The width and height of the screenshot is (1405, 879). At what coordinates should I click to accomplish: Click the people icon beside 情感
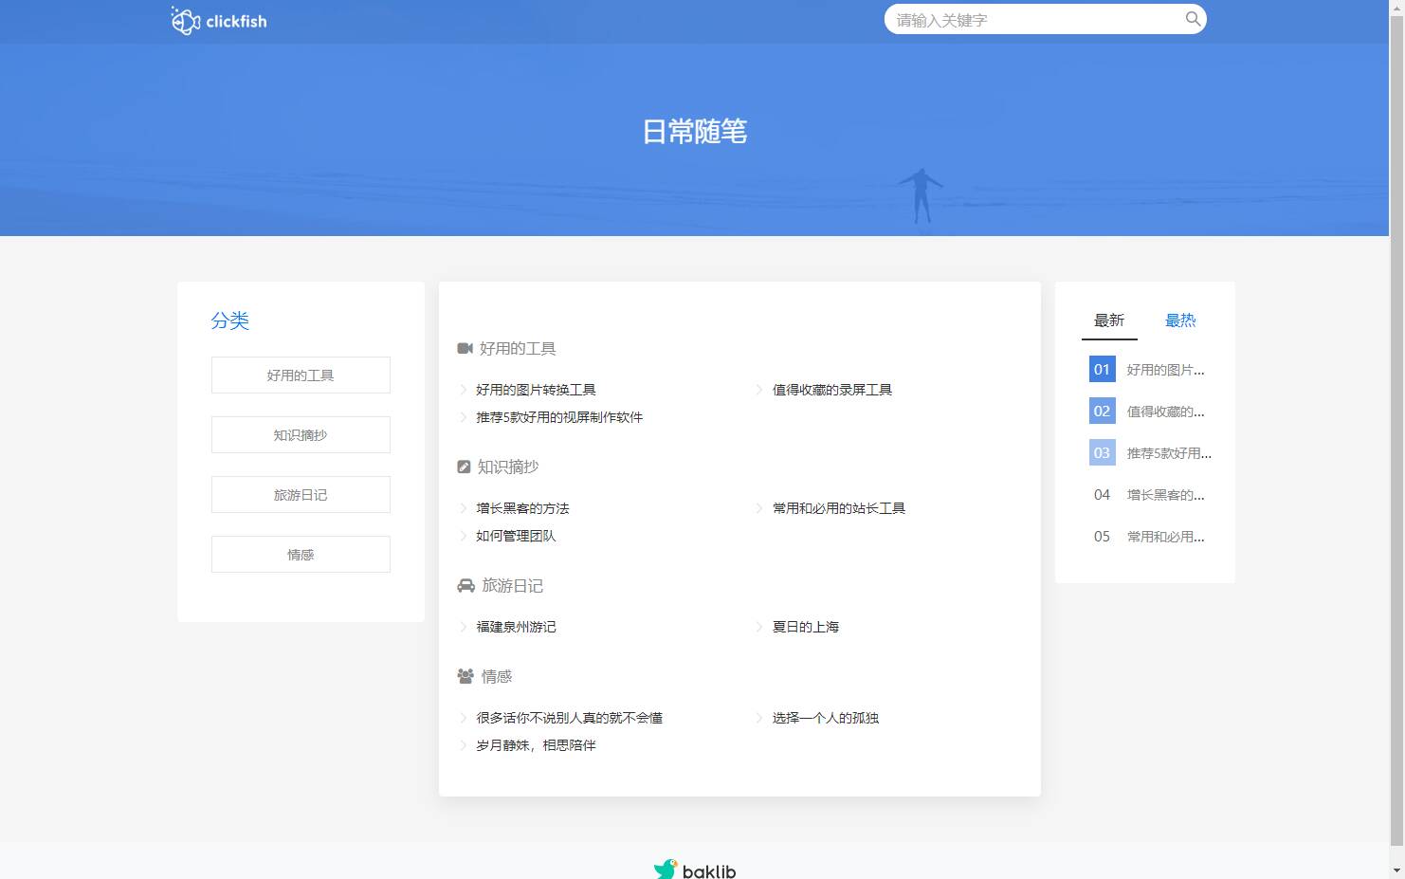click(465, 676)
